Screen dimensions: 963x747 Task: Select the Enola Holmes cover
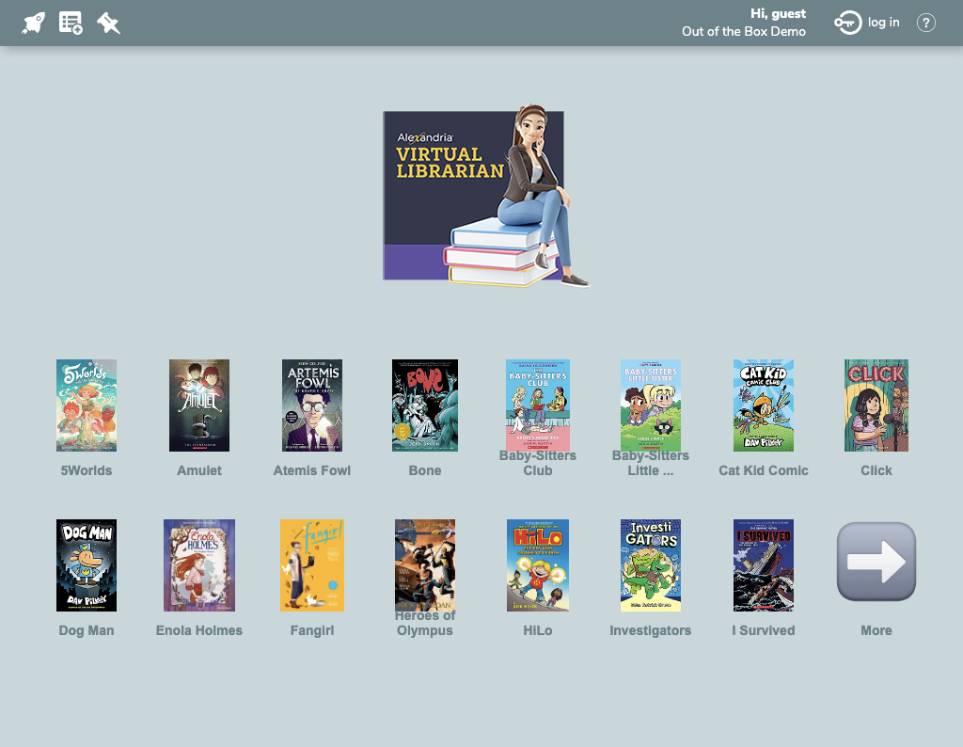point(199,565)
